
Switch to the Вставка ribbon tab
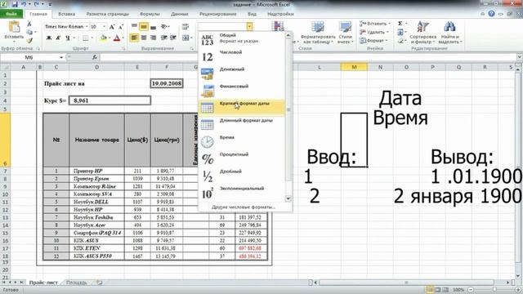pos(66,14)
